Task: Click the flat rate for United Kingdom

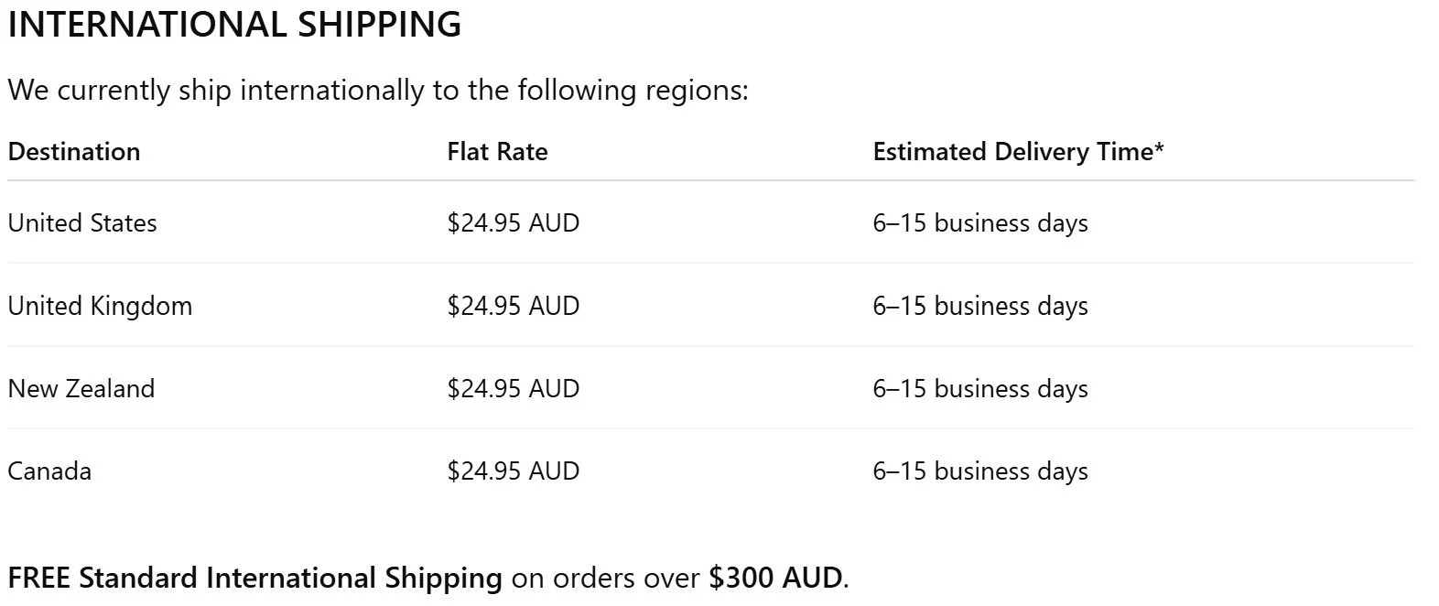Action: click(513, 306)
